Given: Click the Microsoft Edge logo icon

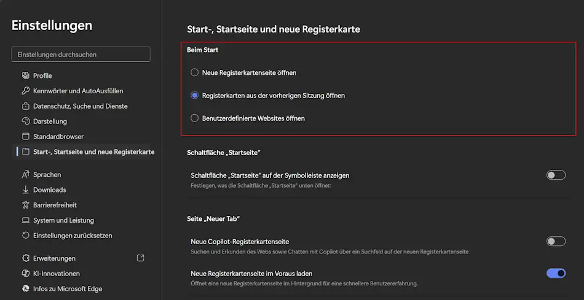Looking at the screenshot, I should click(26, 288).
